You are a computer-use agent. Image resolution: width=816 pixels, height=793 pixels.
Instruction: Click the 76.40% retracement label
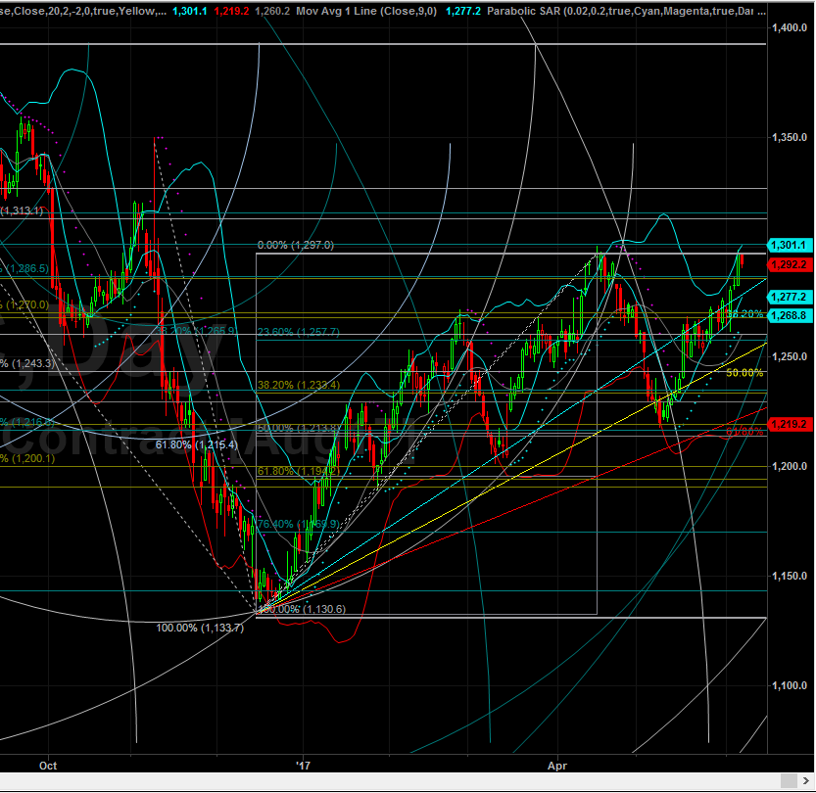299,524
